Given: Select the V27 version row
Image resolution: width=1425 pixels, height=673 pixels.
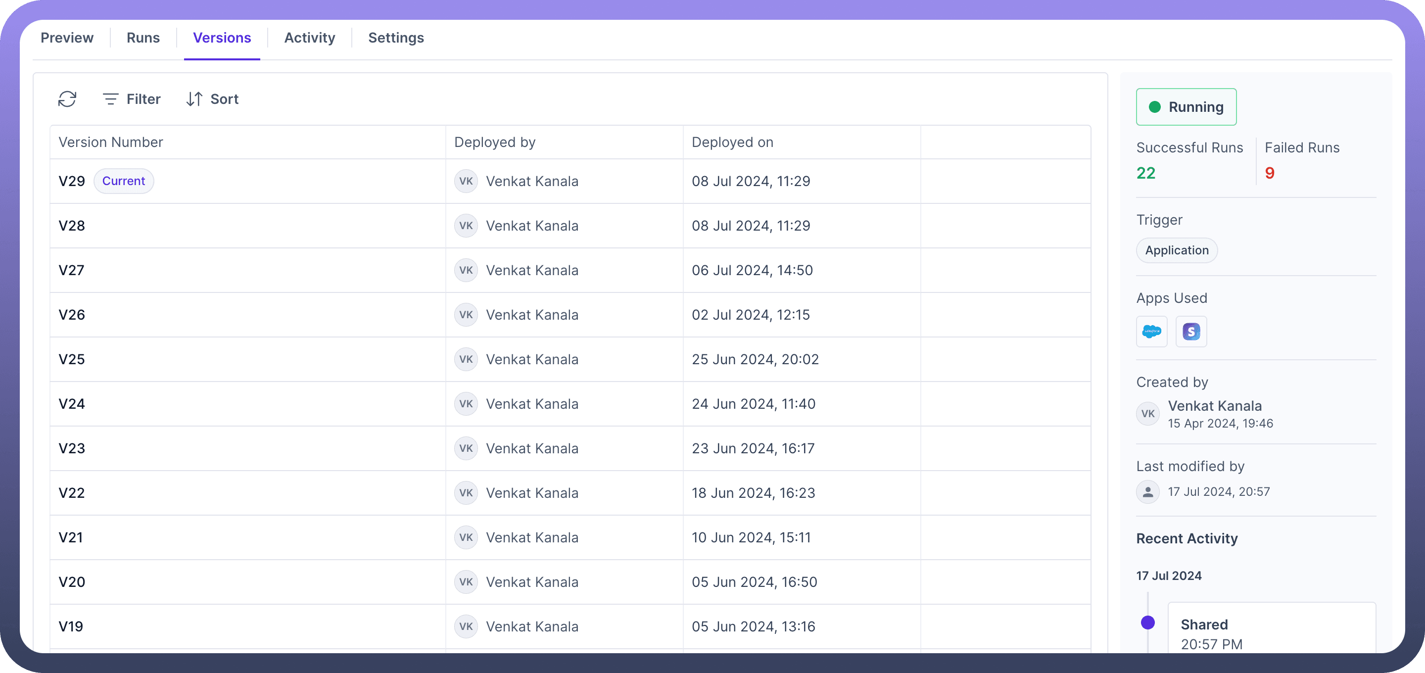Looking at the screenshot, I should (x=72, y=270).
